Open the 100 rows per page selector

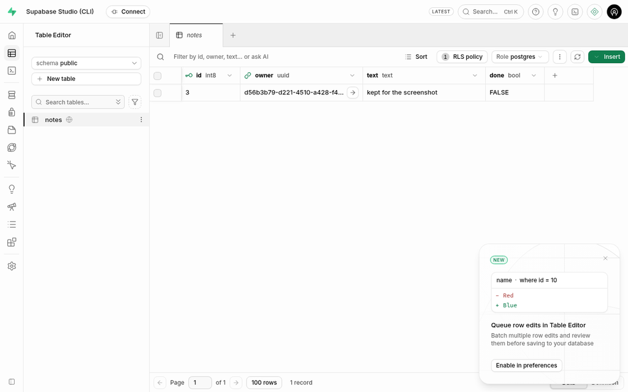(x=264, y=382)
